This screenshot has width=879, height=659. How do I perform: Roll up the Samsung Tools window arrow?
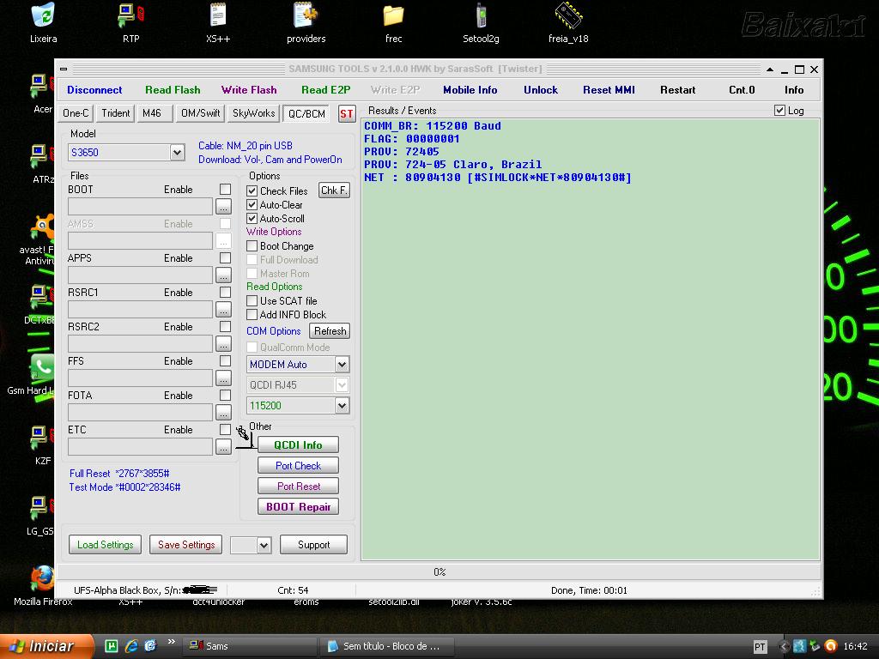(770, 70)
